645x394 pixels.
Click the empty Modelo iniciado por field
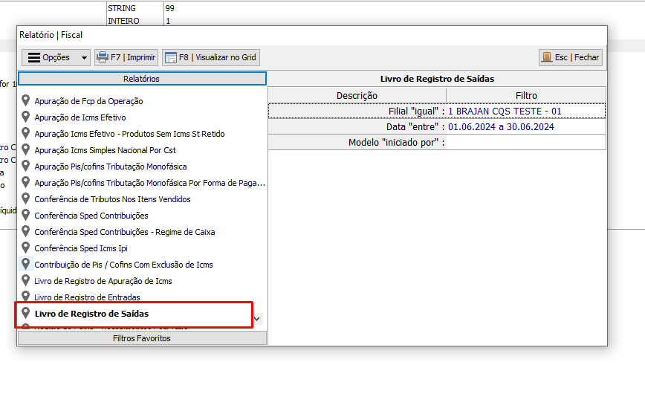[x=525, y=143]
